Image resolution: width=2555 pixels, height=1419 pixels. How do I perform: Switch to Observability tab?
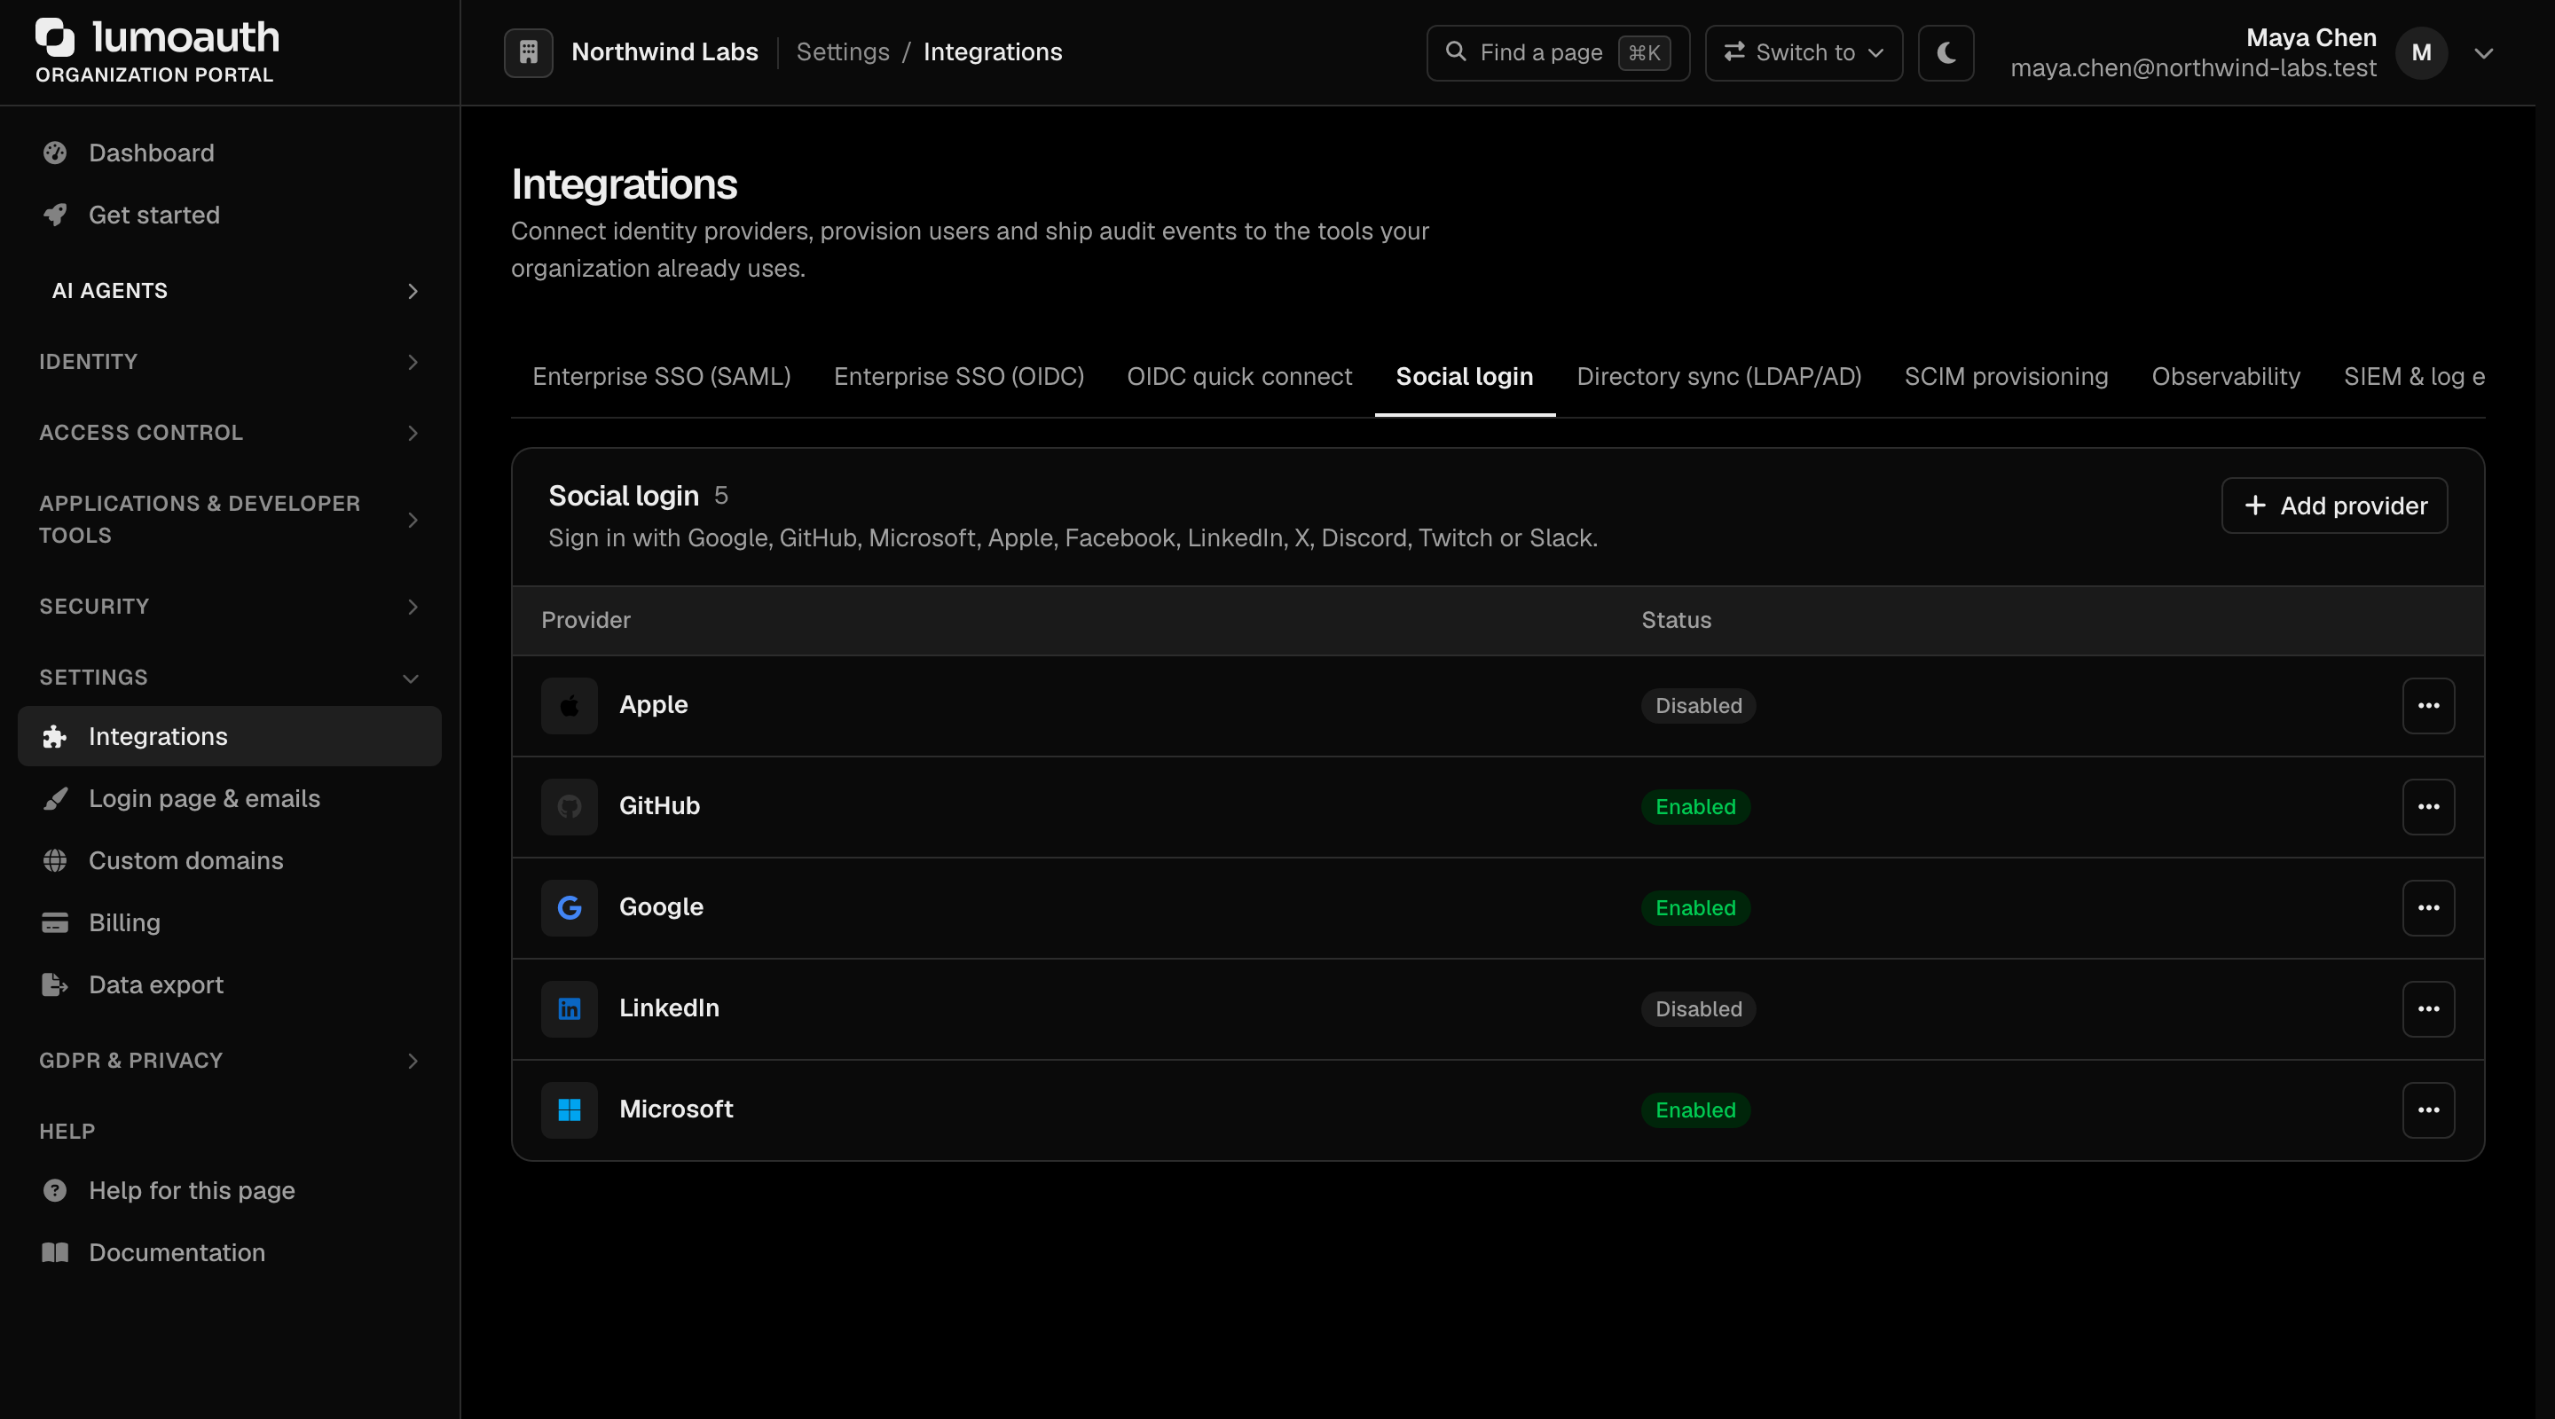[2226, 377]
